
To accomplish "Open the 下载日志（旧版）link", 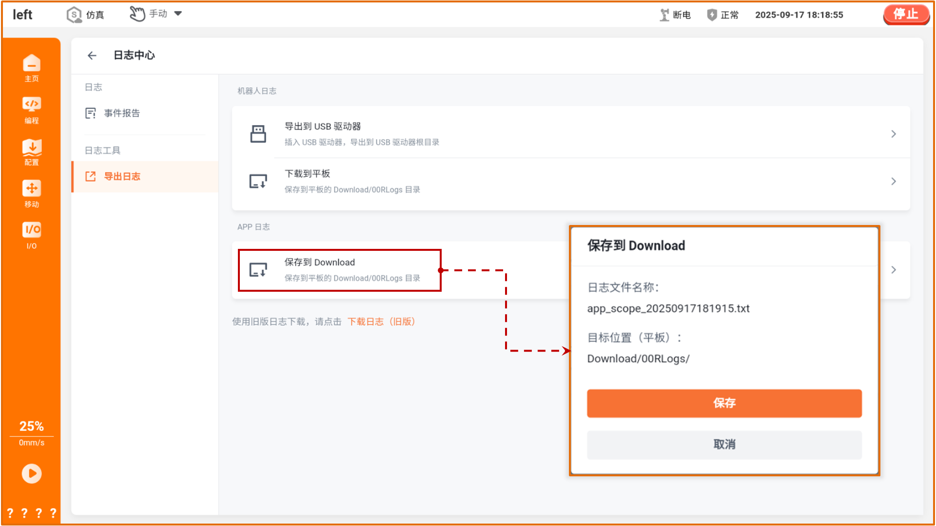I will (x=381, y=322).
